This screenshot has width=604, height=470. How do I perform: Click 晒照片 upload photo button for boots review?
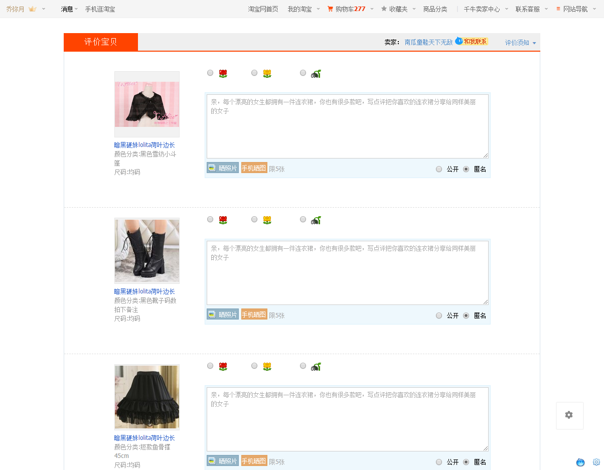pos(223,315)
